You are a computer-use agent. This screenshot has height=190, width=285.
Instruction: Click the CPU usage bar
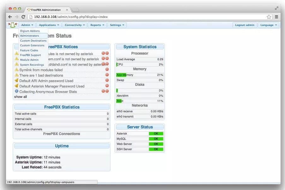tap(140, 64)
